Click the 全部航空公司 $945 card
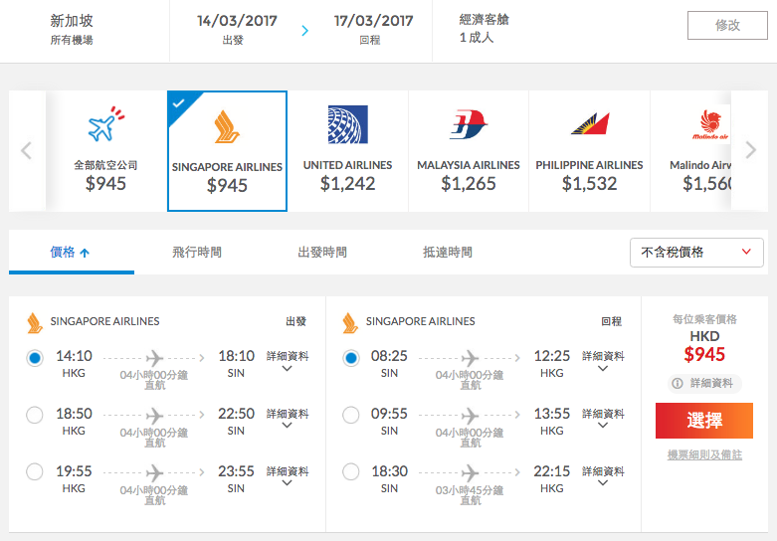This screenshot has height=541, width=777. tap(106, 151)
